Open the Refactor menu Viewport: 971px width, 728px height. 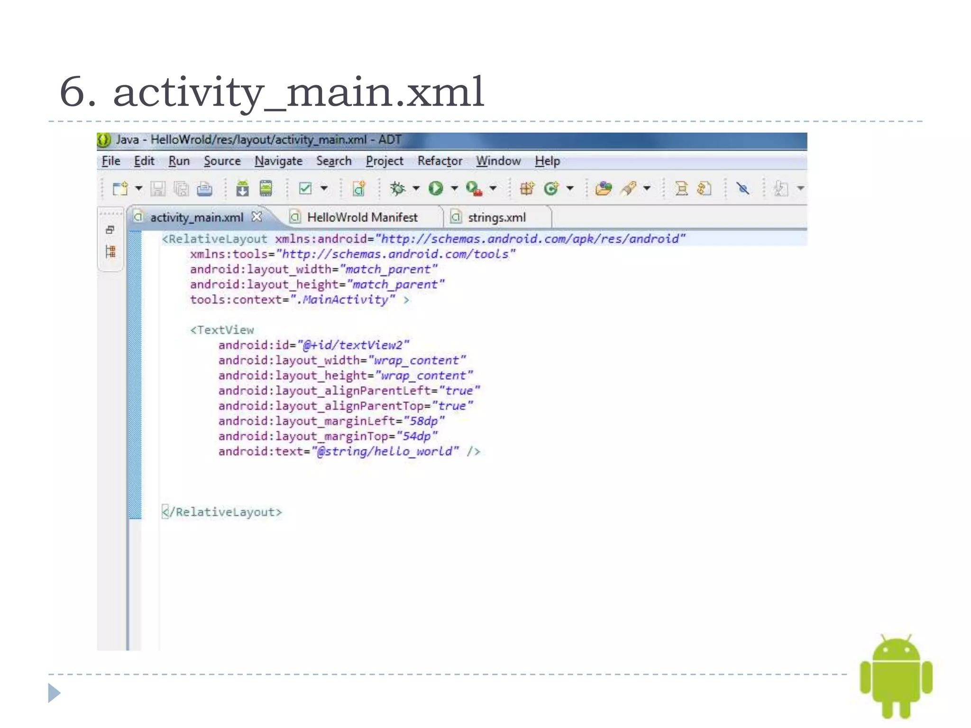[440, 161]
